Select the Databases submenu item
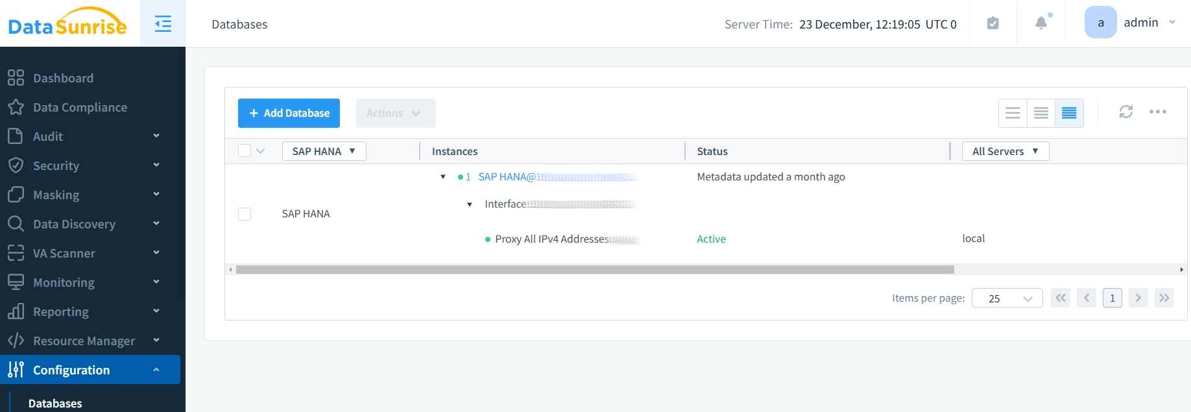Viewport: 1191px width, 412px height. click(x=55, y=403)
